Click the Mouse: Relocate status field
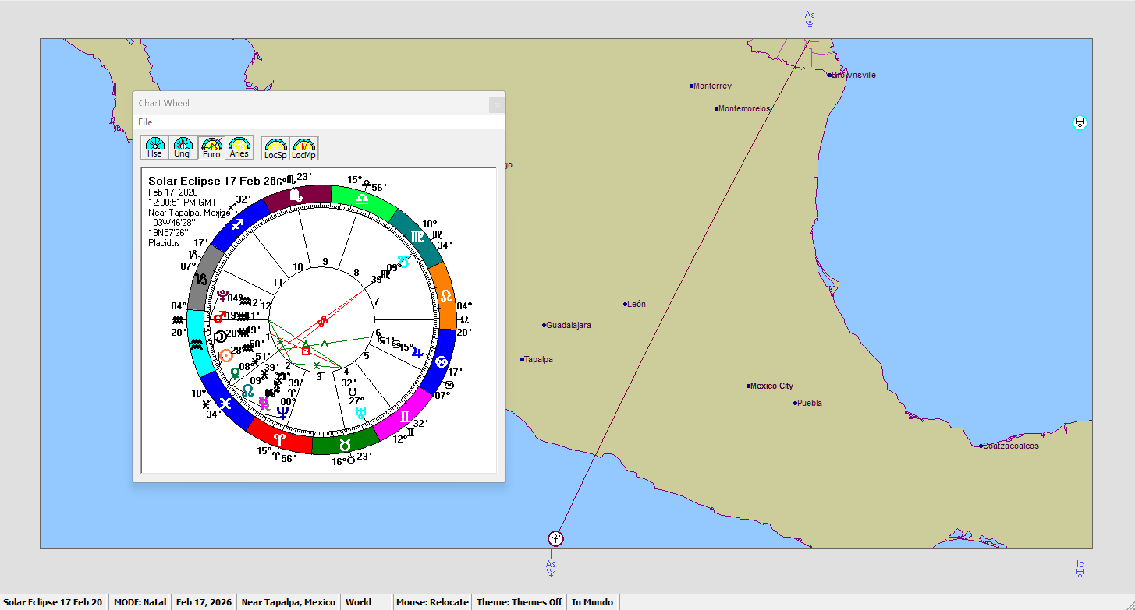Screen dimensions: 1135x610 432,602
